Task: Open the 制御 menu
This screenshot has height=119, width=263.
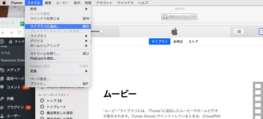Action: 88,3
